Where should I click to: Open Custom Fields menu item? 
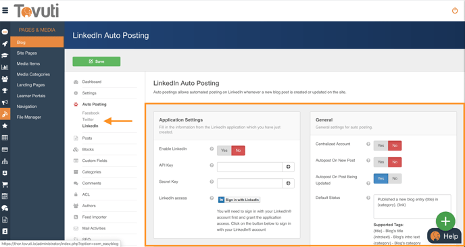coord(95,161)
